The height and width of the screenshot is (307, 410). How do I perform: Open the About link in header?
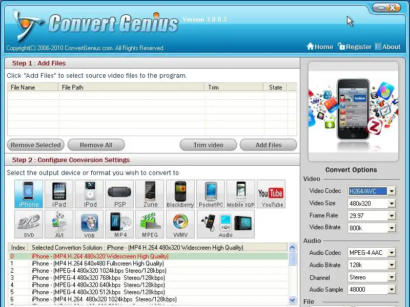pos(388,47)
